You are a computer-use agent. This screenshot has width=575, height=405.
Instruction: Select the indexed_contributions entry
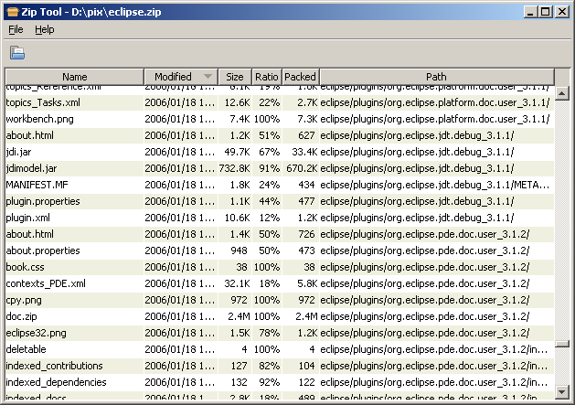coord(280,366)
